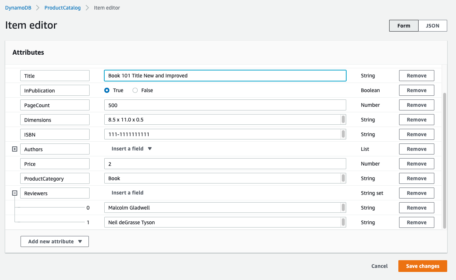Edit the ISBN value field
Viewport: 456px width, 280px height.
(x=225, y=134)
